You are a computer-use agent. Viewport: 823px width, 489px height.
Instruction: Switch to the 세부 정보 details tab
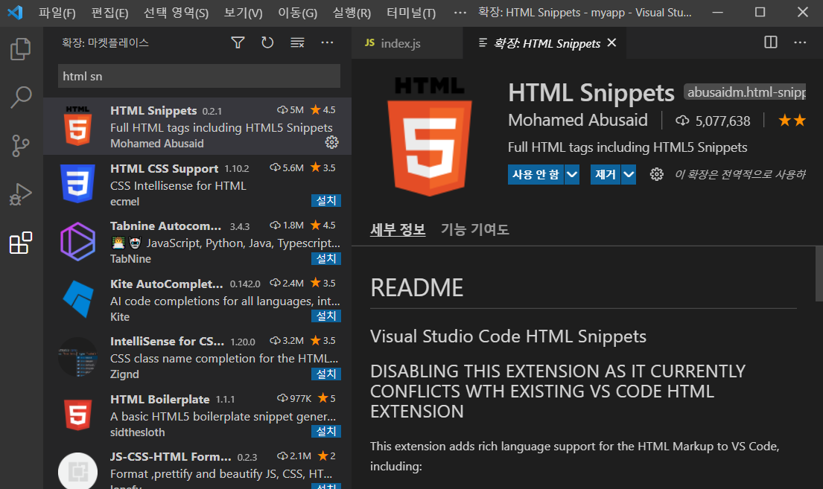[398, 230]
